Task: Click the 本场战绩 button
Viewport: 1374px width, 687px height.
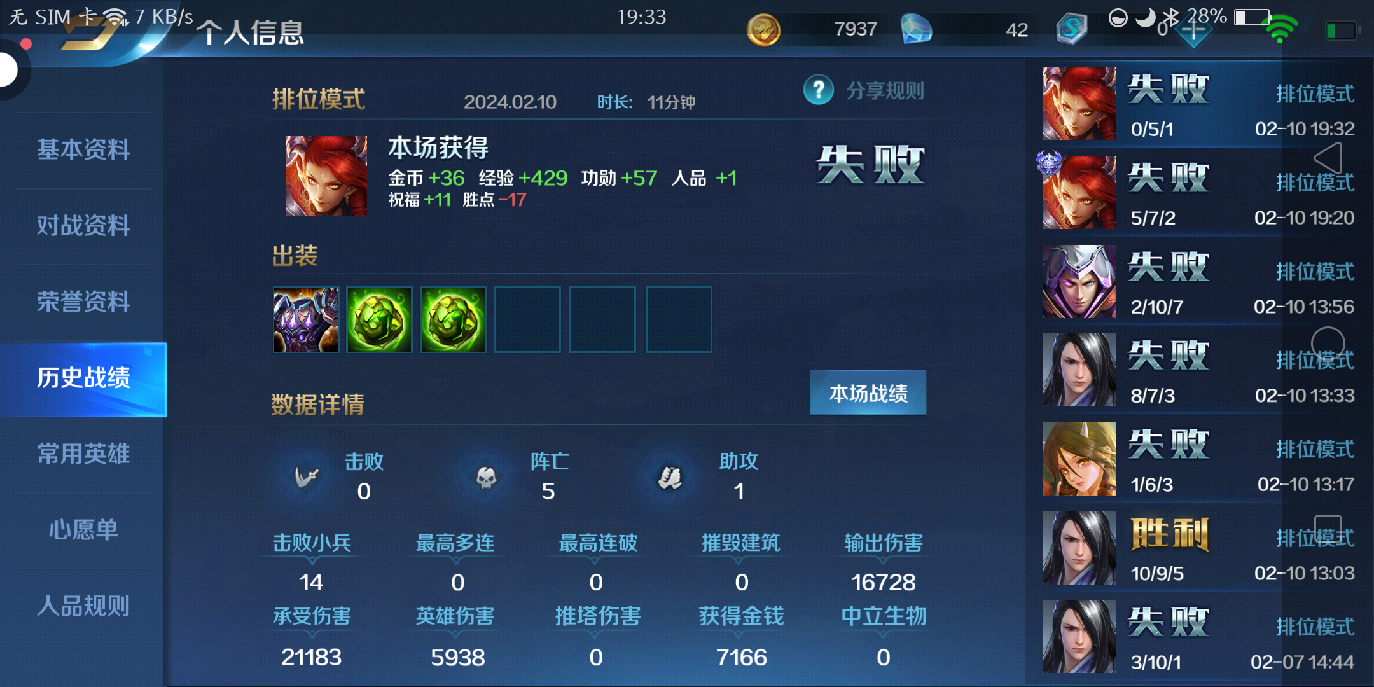Action: (868, 393)
